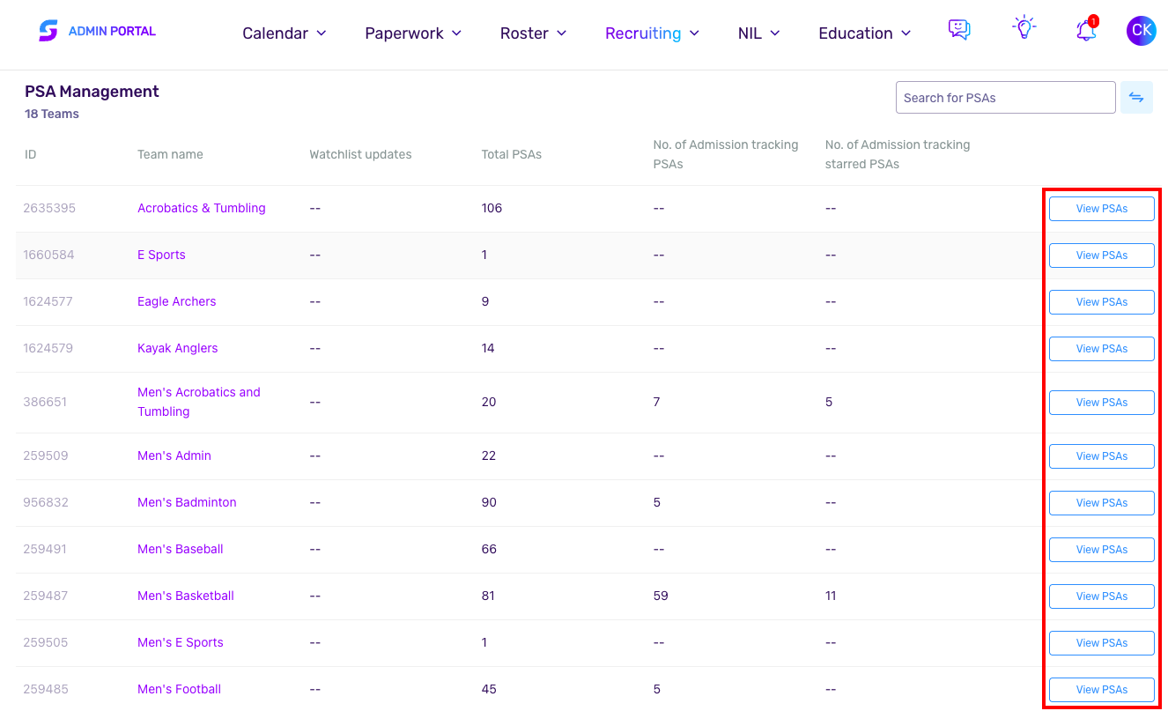The width and height of the screenshot is (1168, 711).
Task: Open the Eagle Archers team link
Action: (176, 301)
